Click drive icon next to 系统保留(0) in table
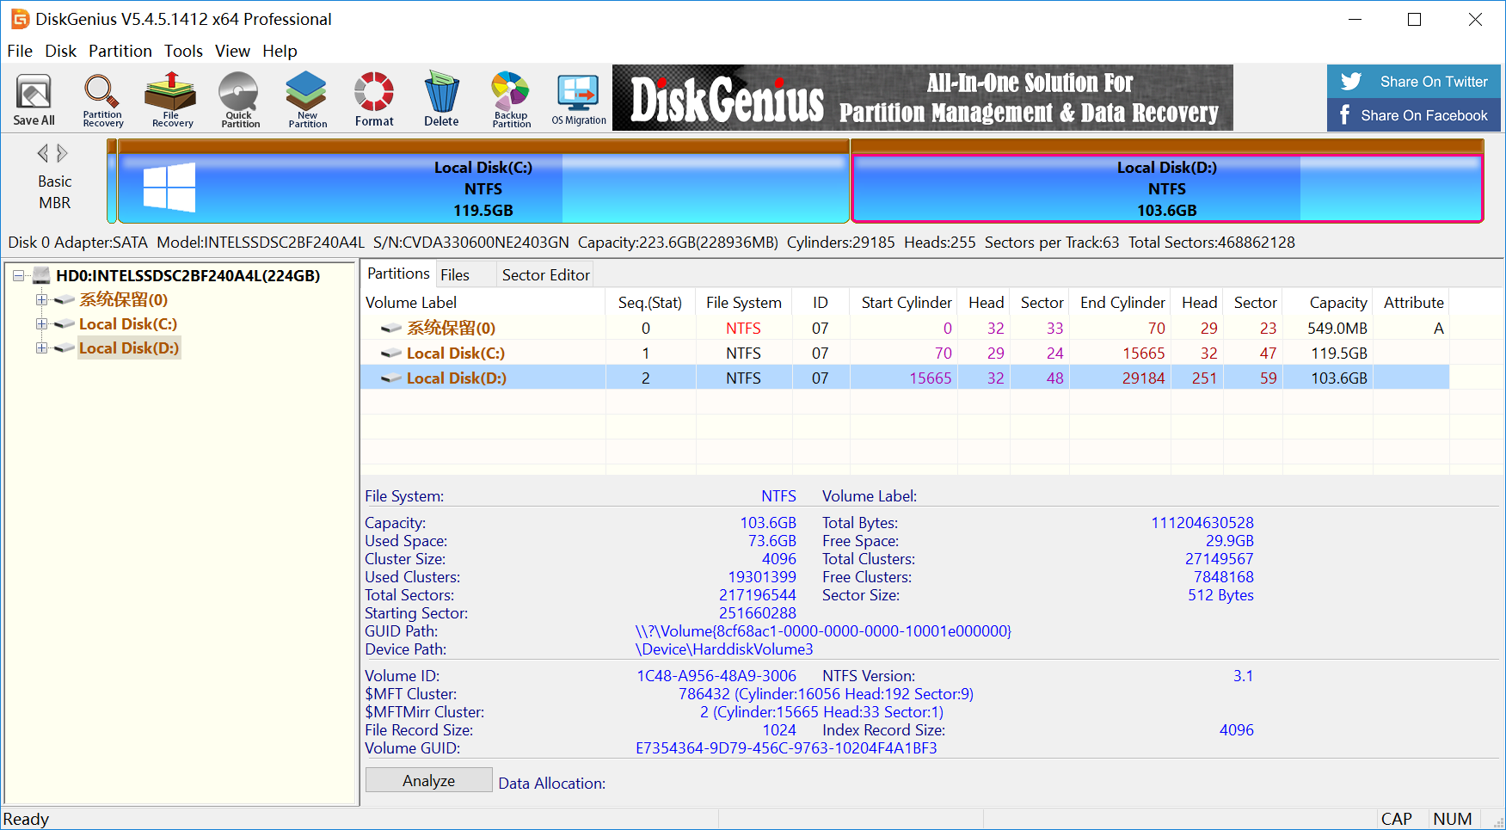 391,328
